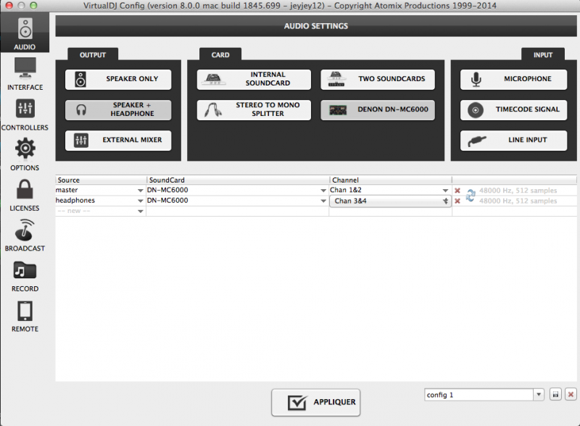Choose Denon DN-MC6000 card

coord(378,109)
